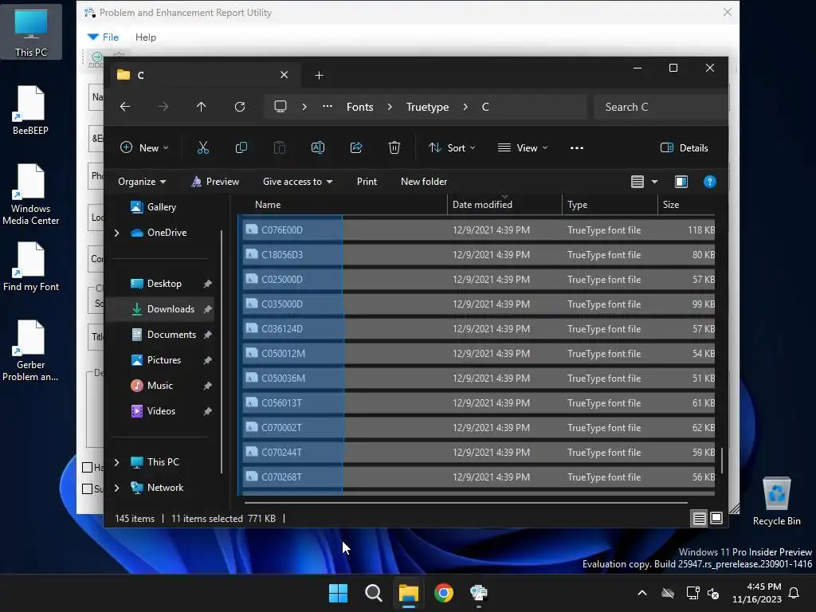816x612 pixels.
Task: Toggle the preview pane icon
Action: pyautogui.click(x=681, y=182)
